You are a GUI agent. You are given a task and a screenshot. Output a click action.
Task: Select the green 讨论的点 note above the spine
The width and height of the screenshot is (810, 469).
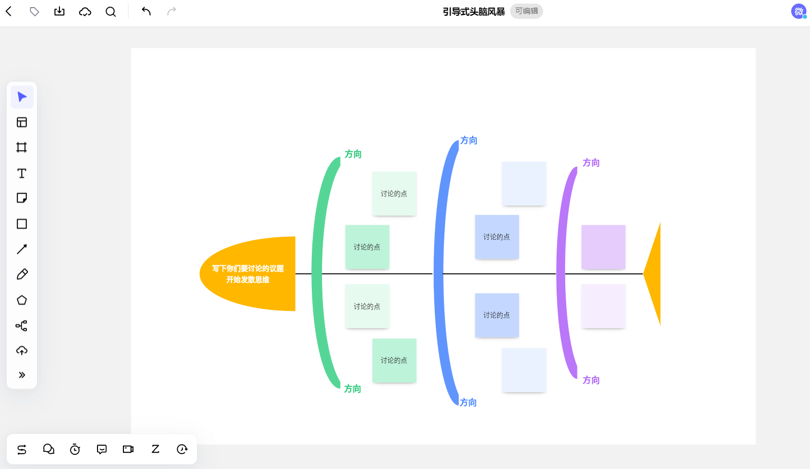[367, 247]
